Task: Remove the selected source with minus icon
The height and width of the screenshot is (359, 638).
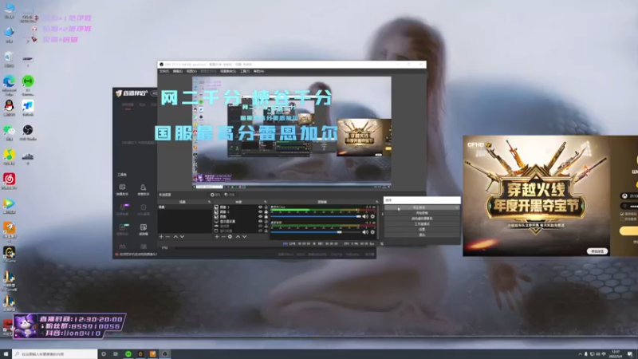Action: point(223,236)
